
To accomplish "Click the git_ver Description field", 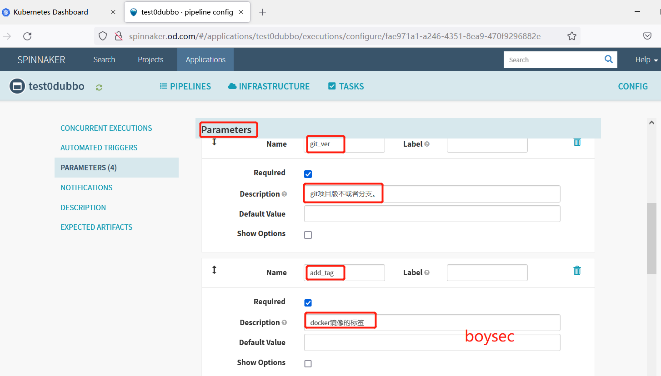I will (x=432, y=194).
